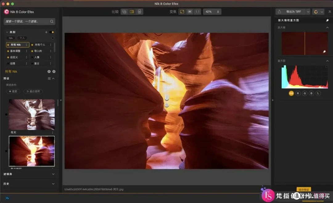Click the category list scrollbar

(55, 48)
